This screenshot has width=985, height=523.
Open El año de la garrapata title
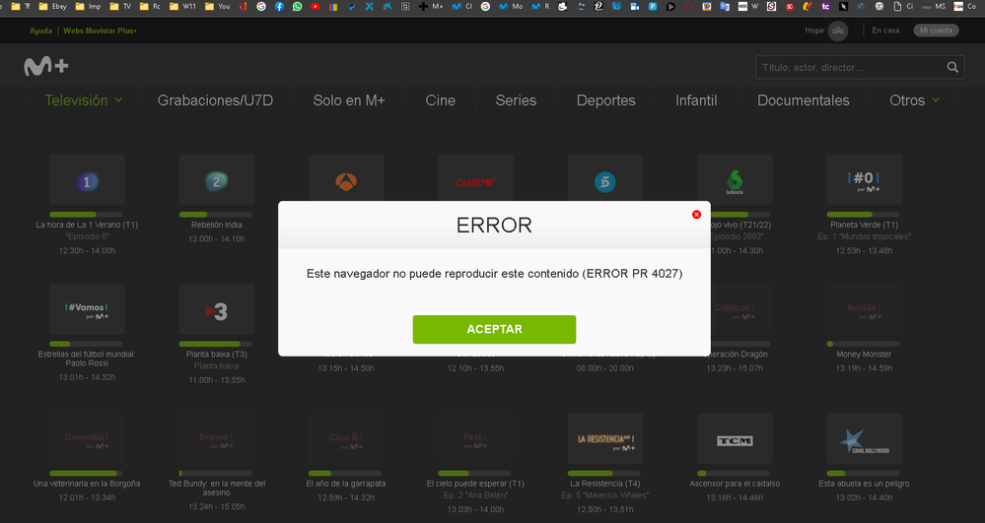[346, 484]
